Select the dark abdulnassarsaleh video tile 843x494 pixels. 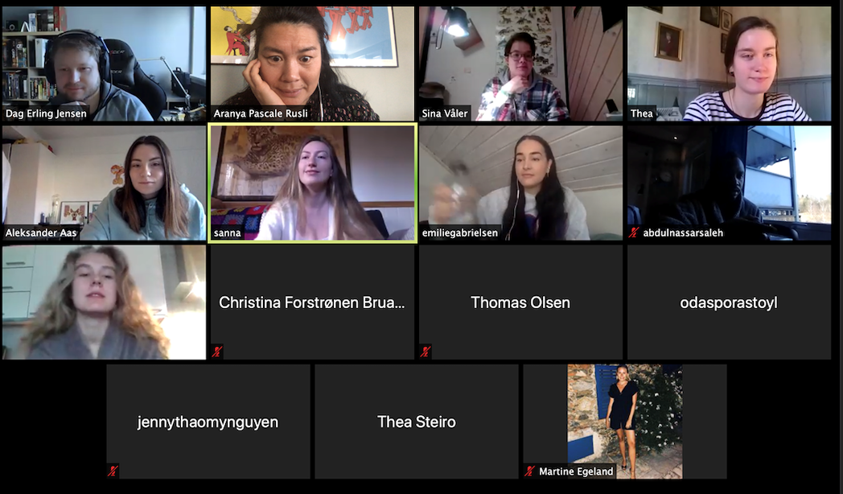coord(730,183)
